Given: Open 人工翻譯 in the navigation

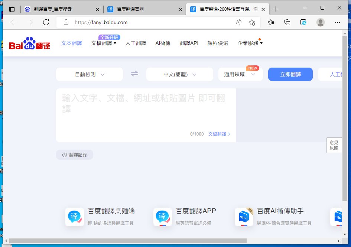Looking at the screenshot, I should [136, 43].
